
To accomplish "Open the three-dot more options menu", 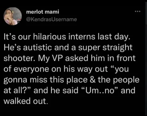I will (138, 11).
